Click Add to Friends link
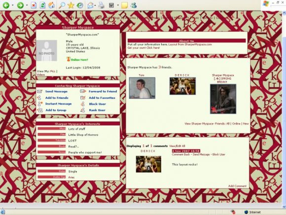The image size is (286, 215). coord(57,98)
